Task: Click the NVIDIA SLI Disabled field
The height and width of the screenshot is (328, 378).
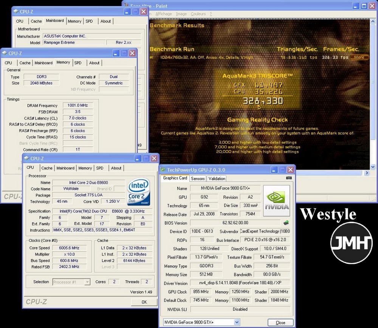Action: 240,309
